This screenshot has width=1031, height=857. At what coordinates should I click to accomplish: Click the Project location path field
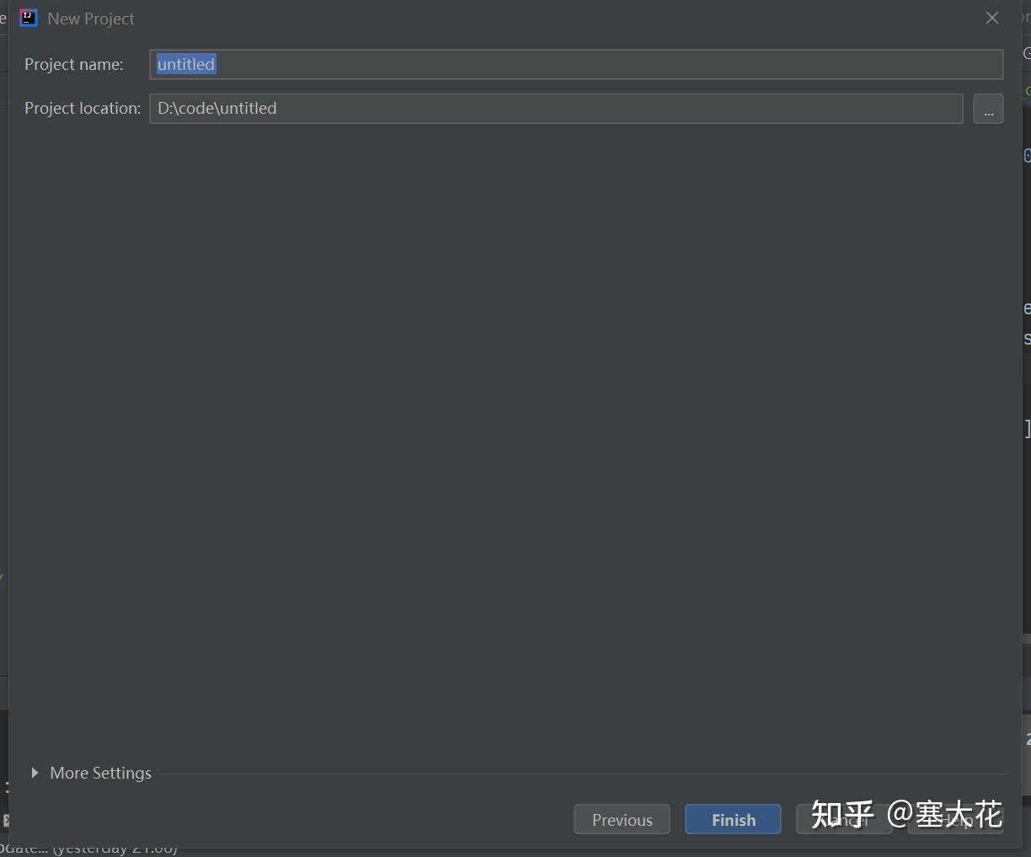[505, 108]
